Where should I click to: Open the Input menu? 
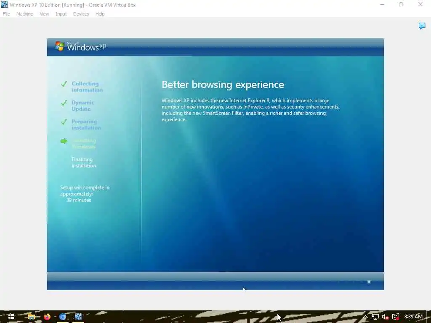point(61,14)
